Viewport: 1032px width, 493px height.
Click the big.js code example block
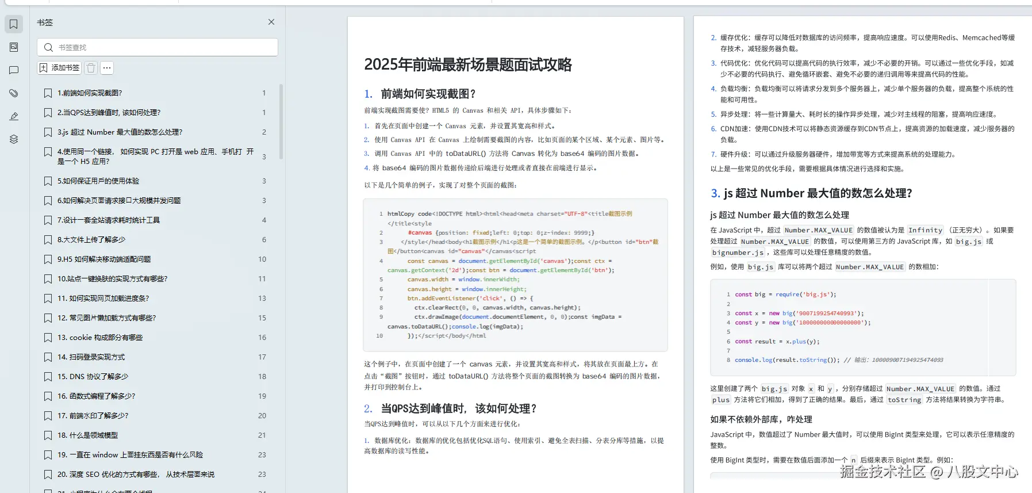click(863, 327)
